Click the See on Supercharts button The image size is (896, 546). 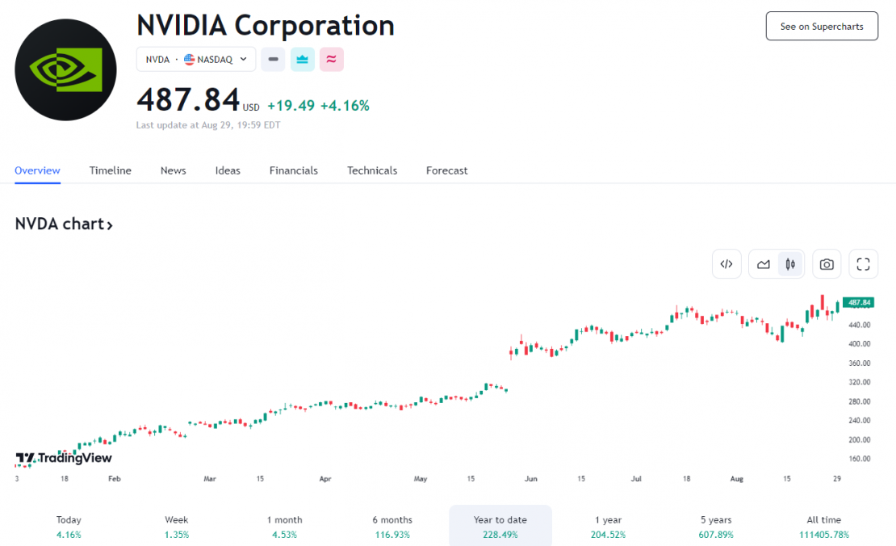(x=822, y=26)
